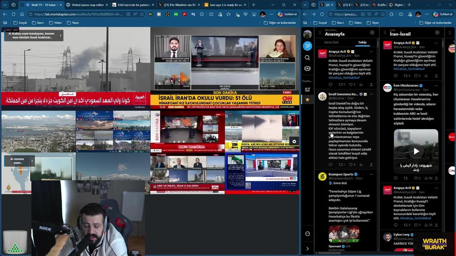Viewport: 456px width, 256px height.
Task: Reply to Arapça Acil tweet in Anasayfa
Action: [331, 85]
